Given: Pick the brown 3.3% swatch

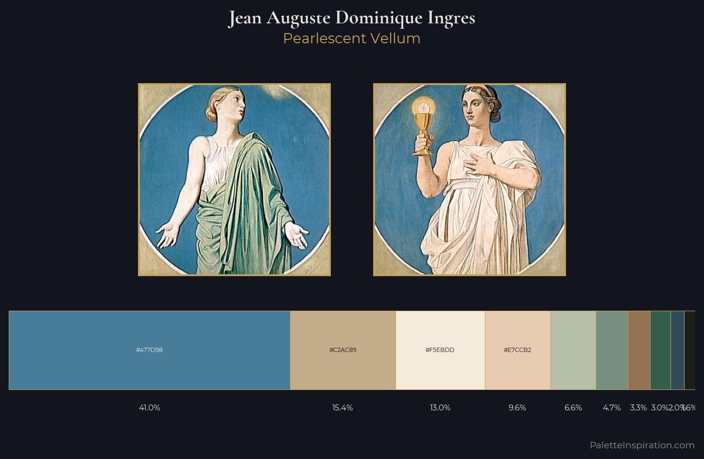Looking at the screenshot, I should point(639,350).
